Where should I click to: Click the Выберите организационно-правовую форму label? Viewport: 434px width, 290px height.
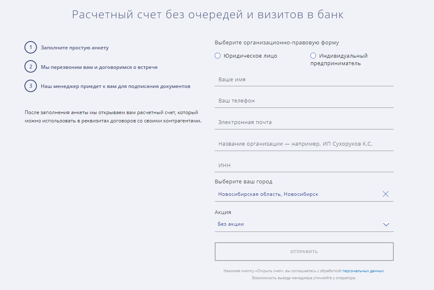pos(277,43)
